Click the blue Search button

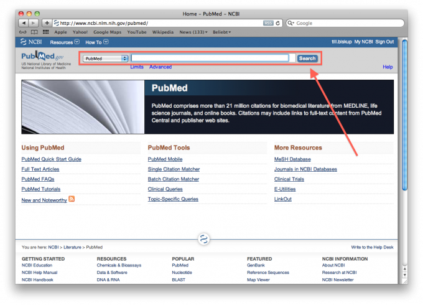coord(307,59)
